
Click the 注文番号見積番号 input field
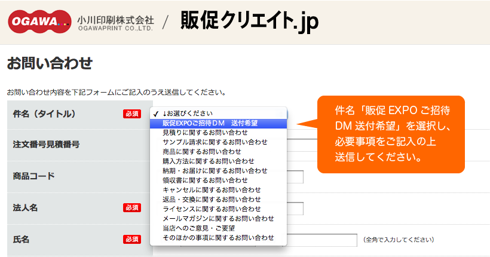click(302, 145)
